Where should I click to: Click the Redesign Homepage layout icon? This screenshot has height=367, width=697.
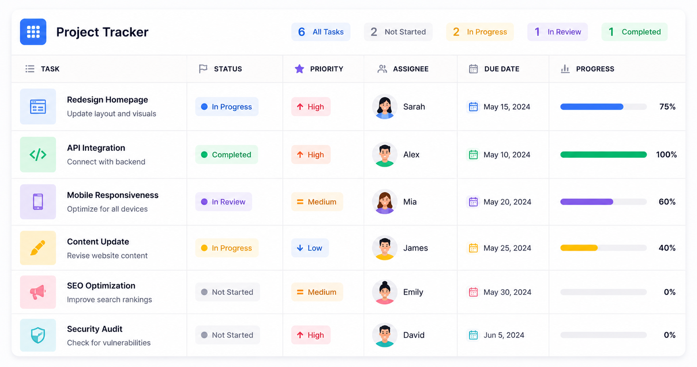click(38, 106)
